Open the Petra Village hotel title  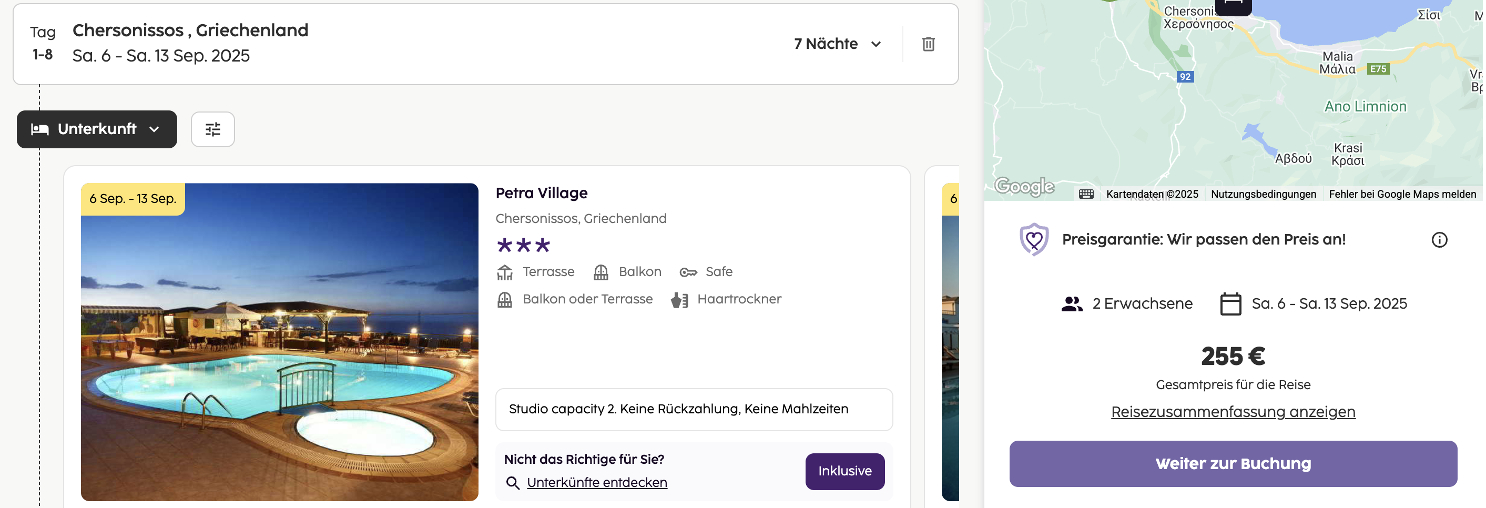pos(541,193)
